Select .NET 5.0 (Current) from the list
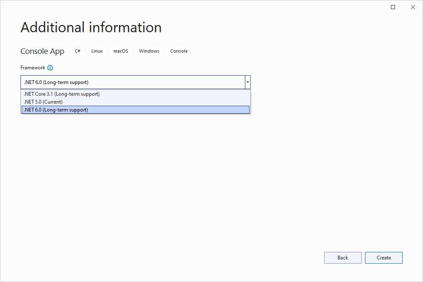Screen dimensions: 423x282 coord(44,102)
